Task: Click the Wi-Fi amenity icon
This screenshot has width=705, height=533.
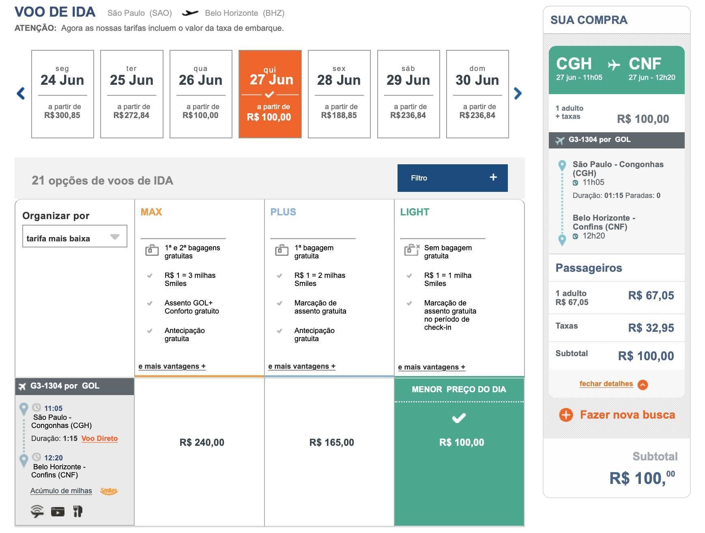Action: (37, 511)
